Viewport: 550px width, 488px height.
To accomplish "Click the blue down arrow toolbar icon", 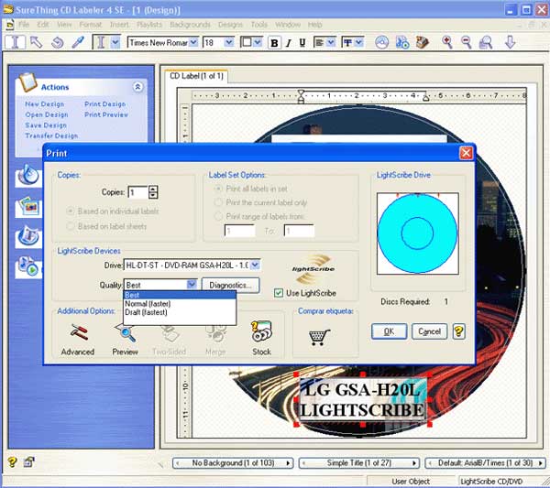I will (510, 42).
